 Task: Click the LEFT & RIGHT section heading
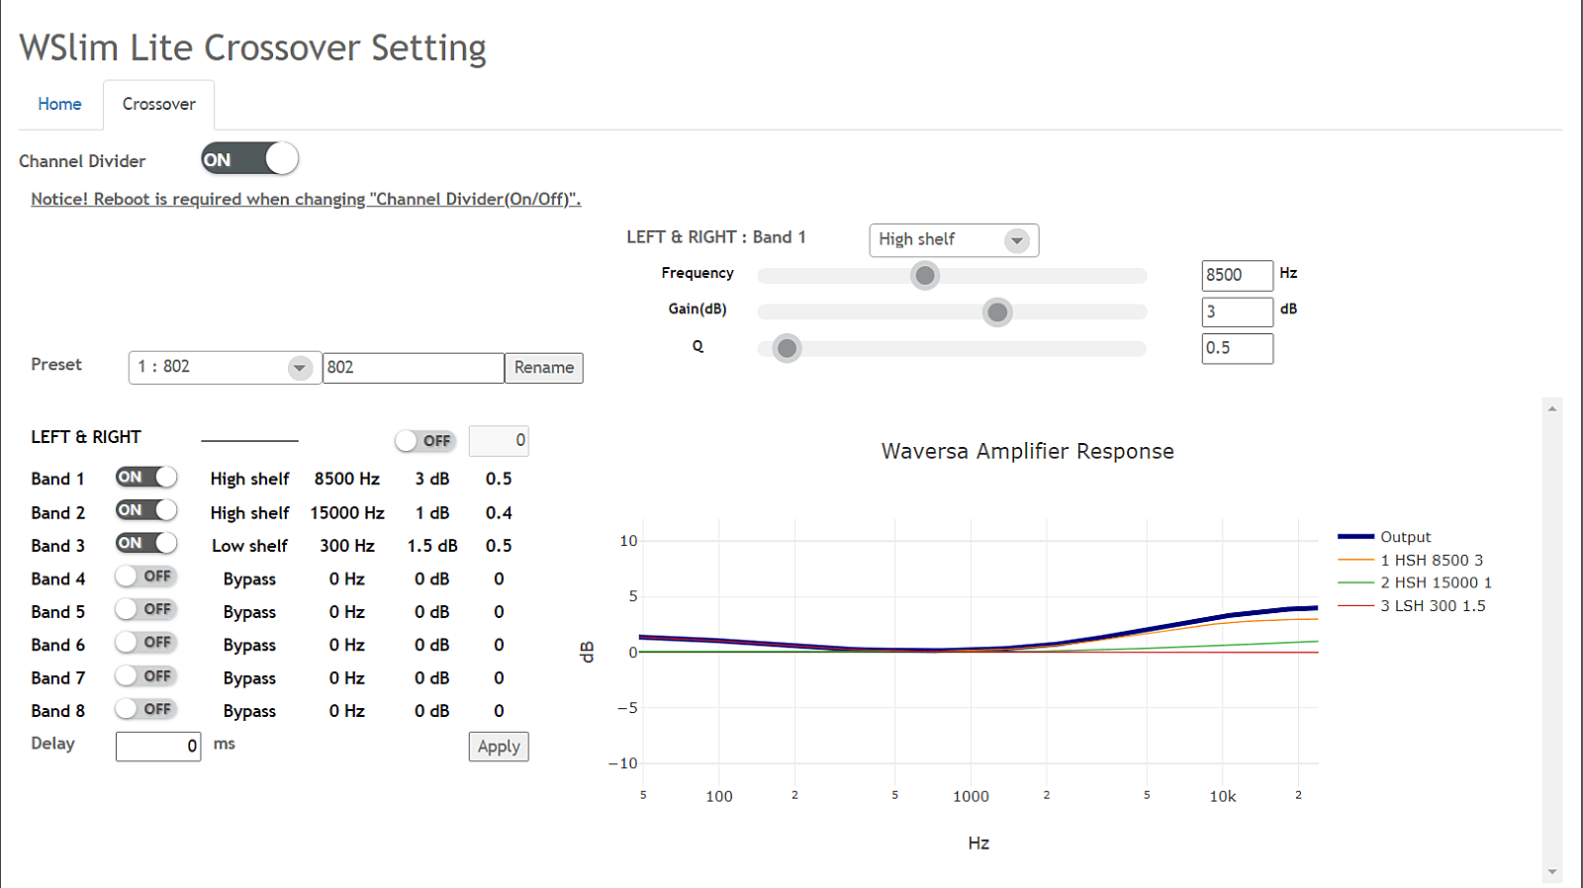pyautogui.click(x=86, y=437)
